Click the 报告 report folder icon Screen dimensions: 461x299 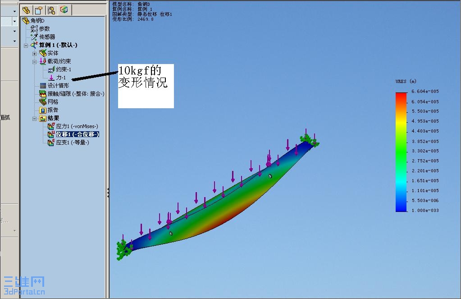click(x=43, y=110)
